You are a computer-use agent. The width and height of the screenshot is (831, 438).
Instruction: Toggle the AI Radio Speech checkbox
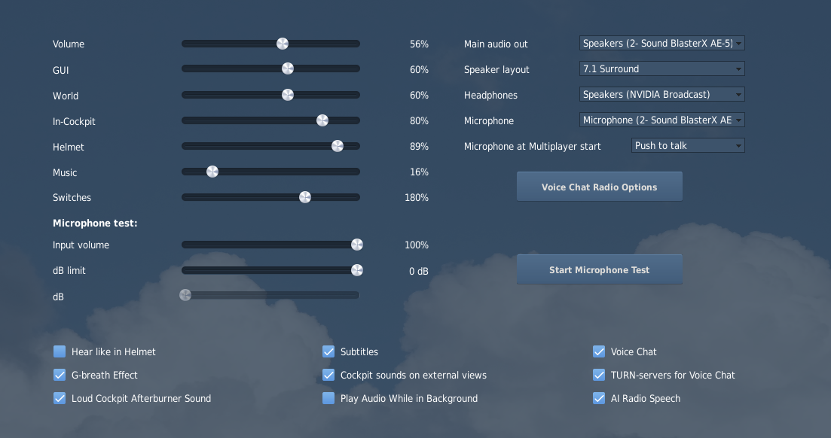599,398
